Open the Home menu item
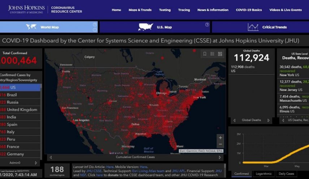The height and width of the screenshot is (179, 309). click(x=116, y=10)
